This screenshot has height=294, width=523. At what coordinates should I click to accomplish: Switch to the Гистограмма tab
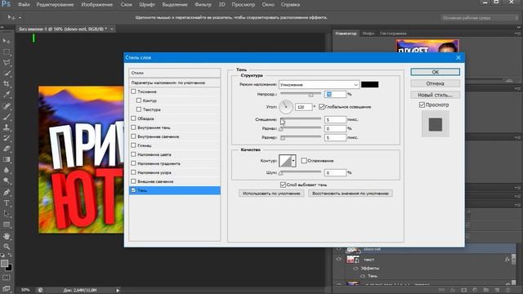(393, 33)
